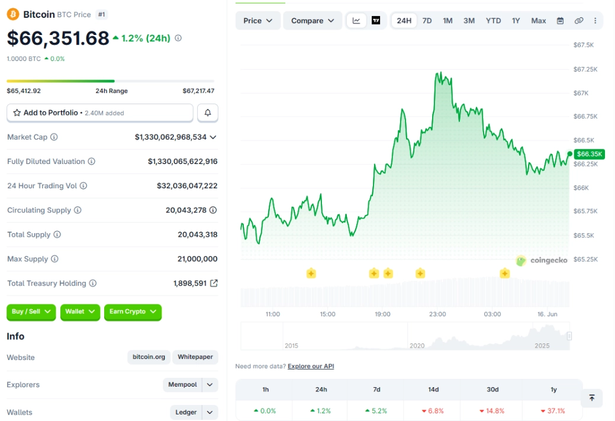Image resolution: width=615 pixels, height=421 pixels.
Task: Click the $67,217.47 range high value
Action: pyautogui.click(x=198, y=91)
